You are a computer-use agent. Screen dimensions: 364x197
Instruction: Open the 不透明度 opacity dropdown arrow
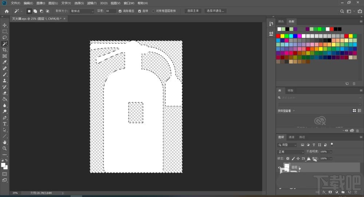pos(331,152)
